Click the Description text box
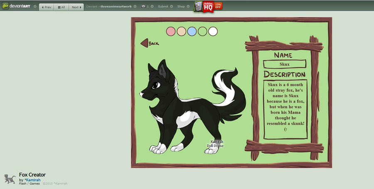Image resolution: width=374 pixels, height=189 pixels. 285,109
